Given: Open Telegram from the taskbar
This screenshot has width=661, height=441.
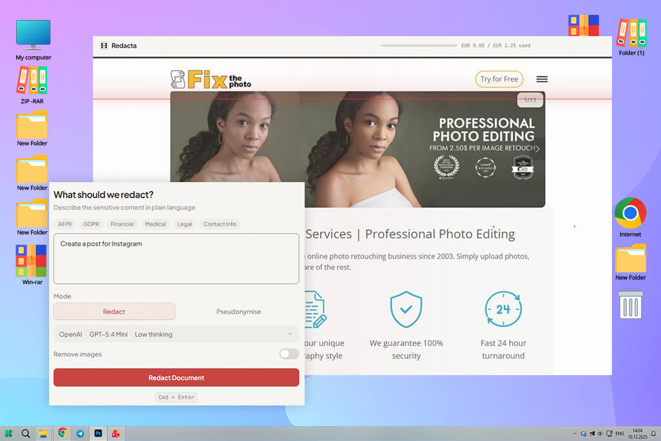Looking at the screenshot, I should [80, 433].
